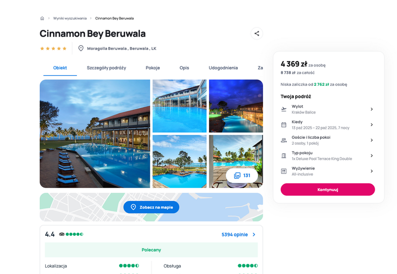397x274 pixels.
Task: Open photo gallery with the 131 images icon
Action: 242,175
